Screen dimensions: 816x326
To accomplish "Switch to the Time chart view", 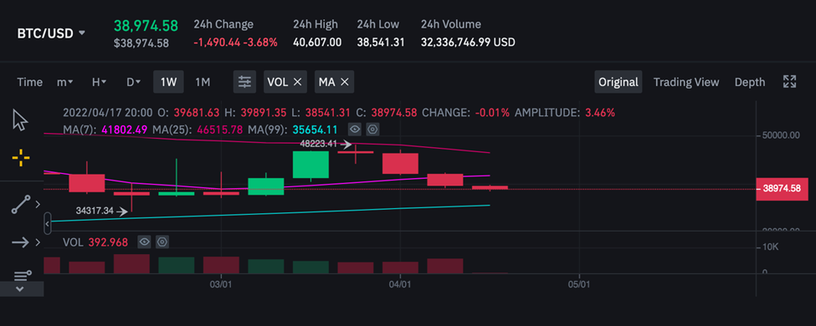I will (x=29, y=82).
